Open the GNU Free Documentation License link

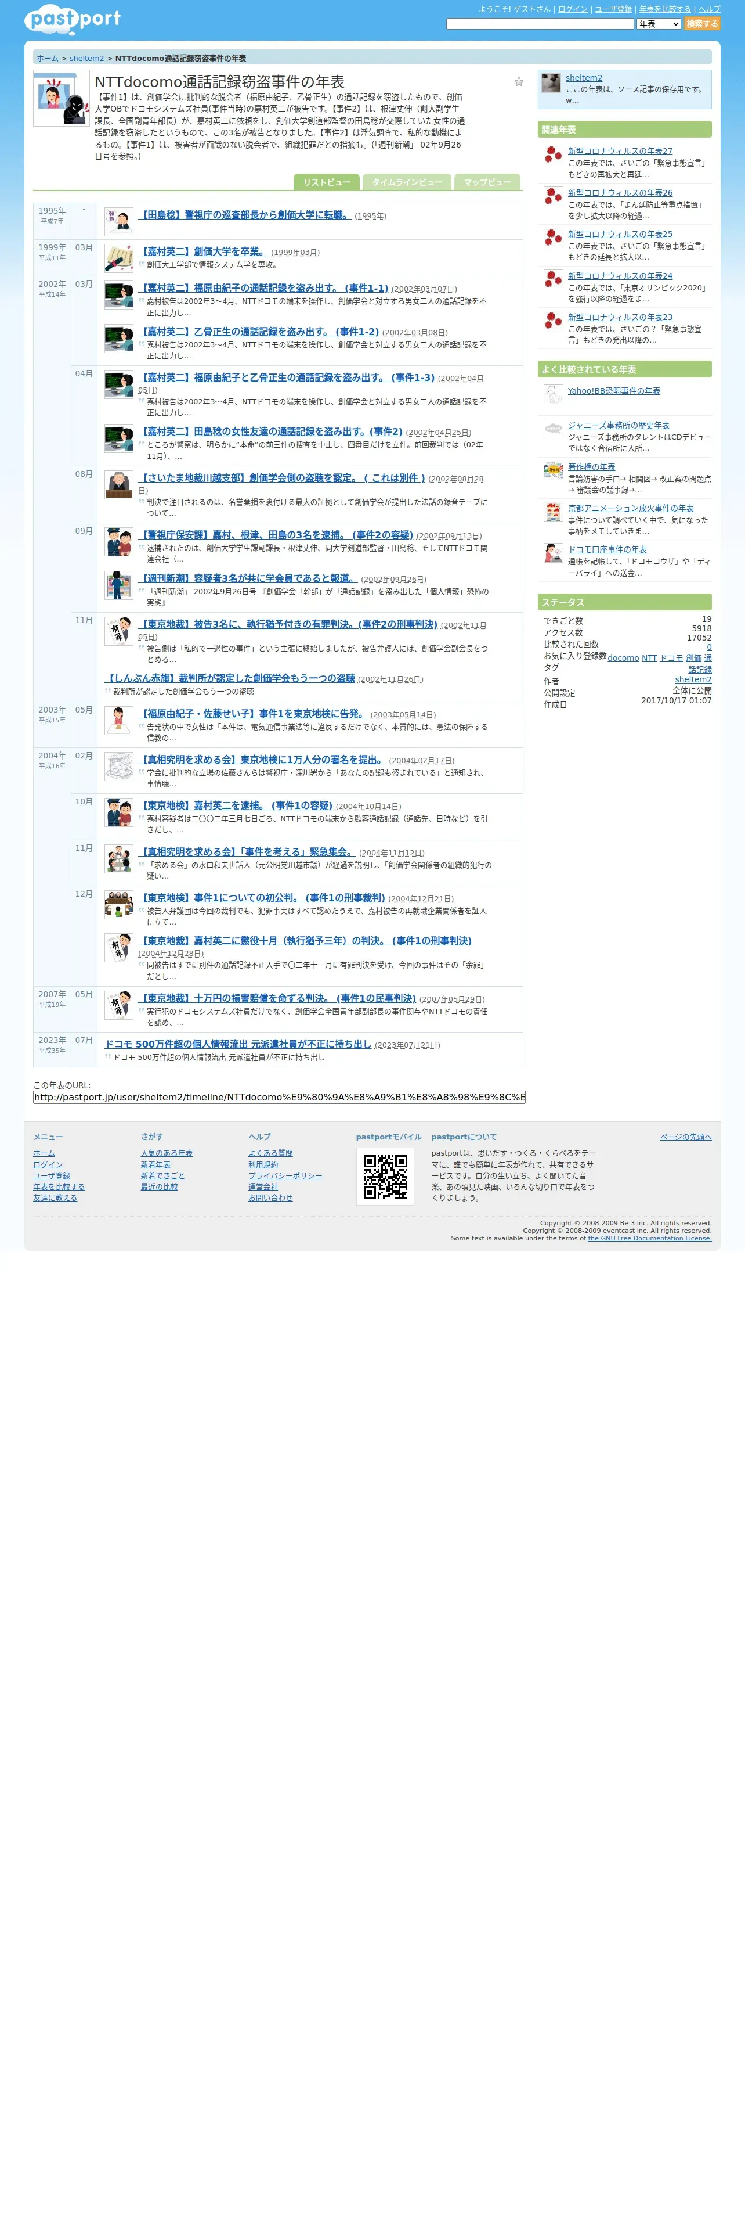click(x=650, y=1238)
